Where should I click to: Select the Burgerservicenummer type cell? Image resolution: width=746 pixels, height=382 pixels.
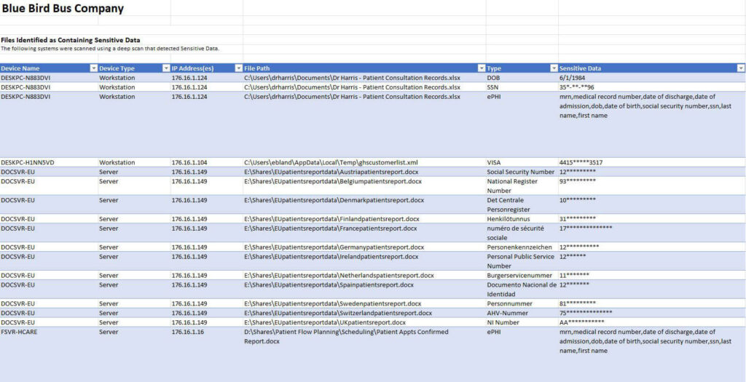click(519, 276)
